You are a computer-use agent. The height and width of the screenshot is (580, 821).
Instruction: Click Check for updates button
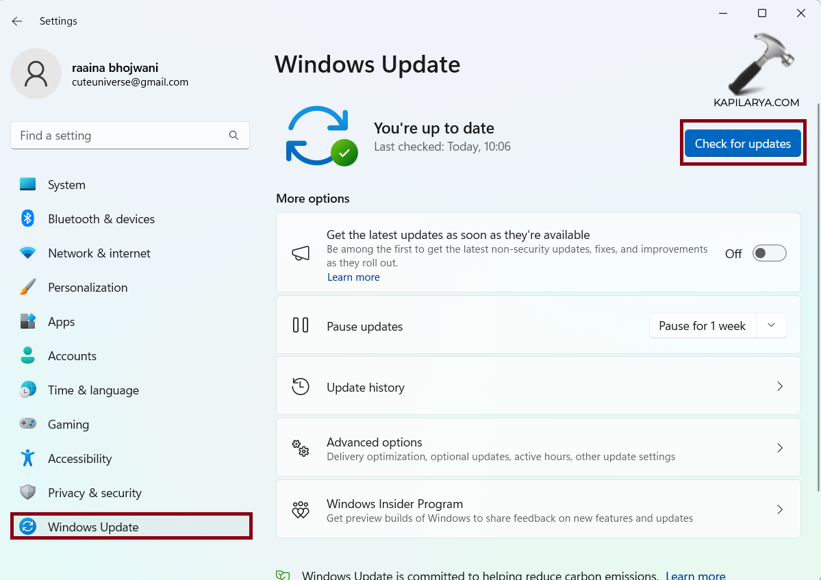pyautogui.click(x=742, y=144)
